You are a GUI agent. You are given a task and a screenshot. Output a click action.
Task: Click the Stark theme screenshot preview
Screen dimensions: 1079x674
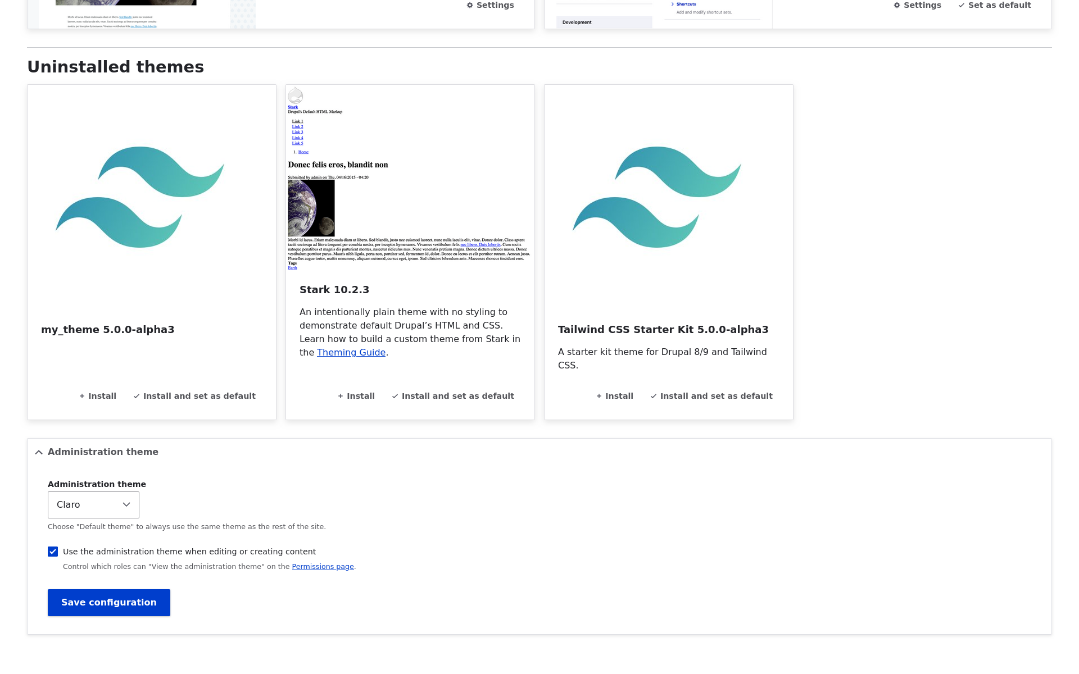point(410,178)
